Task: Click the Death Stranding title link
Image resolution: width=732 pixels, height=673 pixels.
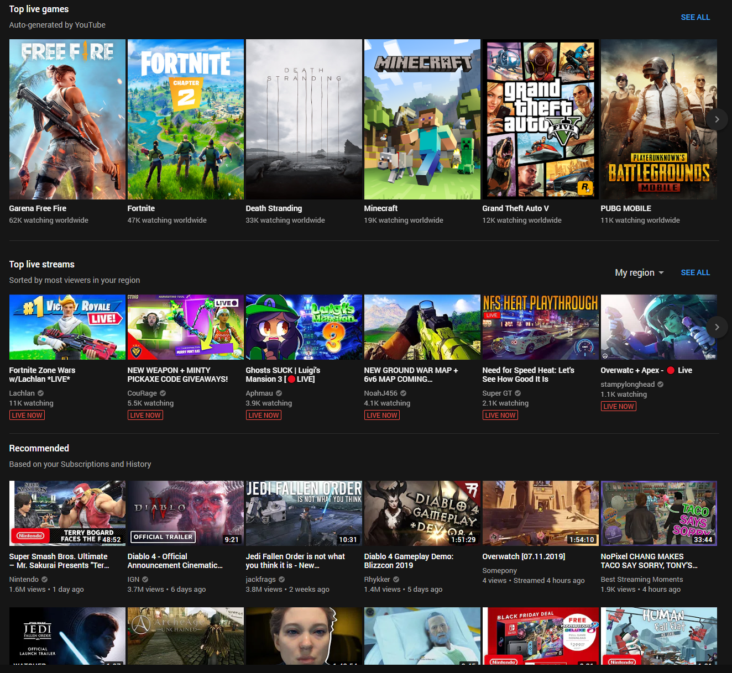Action: click(274, 208)
